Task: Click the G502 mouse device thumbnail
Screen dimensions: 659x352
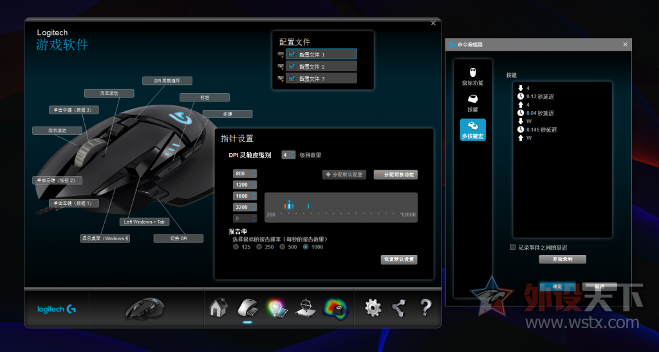Action: click(145, 308)
